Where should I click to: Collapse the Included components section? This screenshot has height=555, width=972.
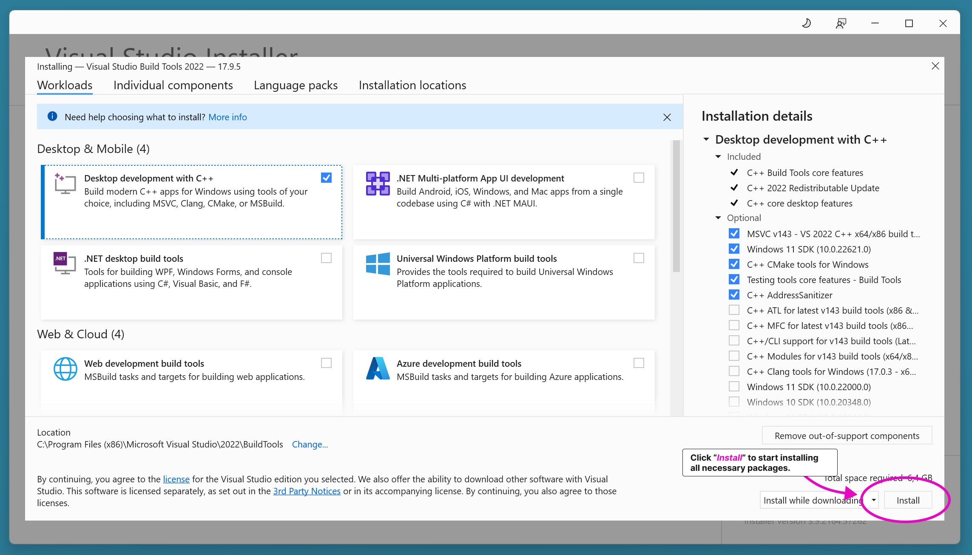(718, 157)
